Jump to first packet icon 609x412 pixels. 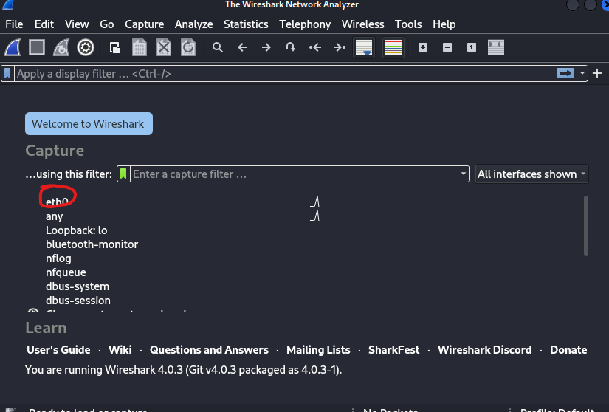pyautogui.click(x=315, y=47)
